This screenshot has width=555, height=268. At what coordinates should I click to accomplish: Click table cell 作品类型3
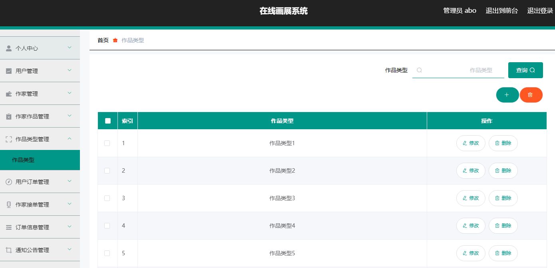click(282, 198)
